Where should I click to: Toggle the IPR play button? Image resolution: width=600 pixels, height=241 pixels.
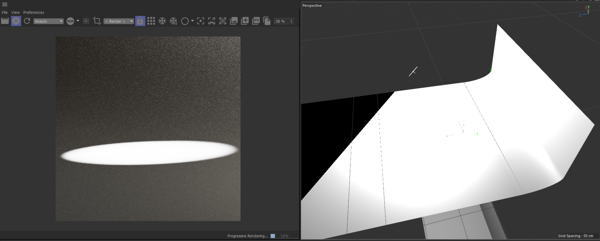[16, 21]
